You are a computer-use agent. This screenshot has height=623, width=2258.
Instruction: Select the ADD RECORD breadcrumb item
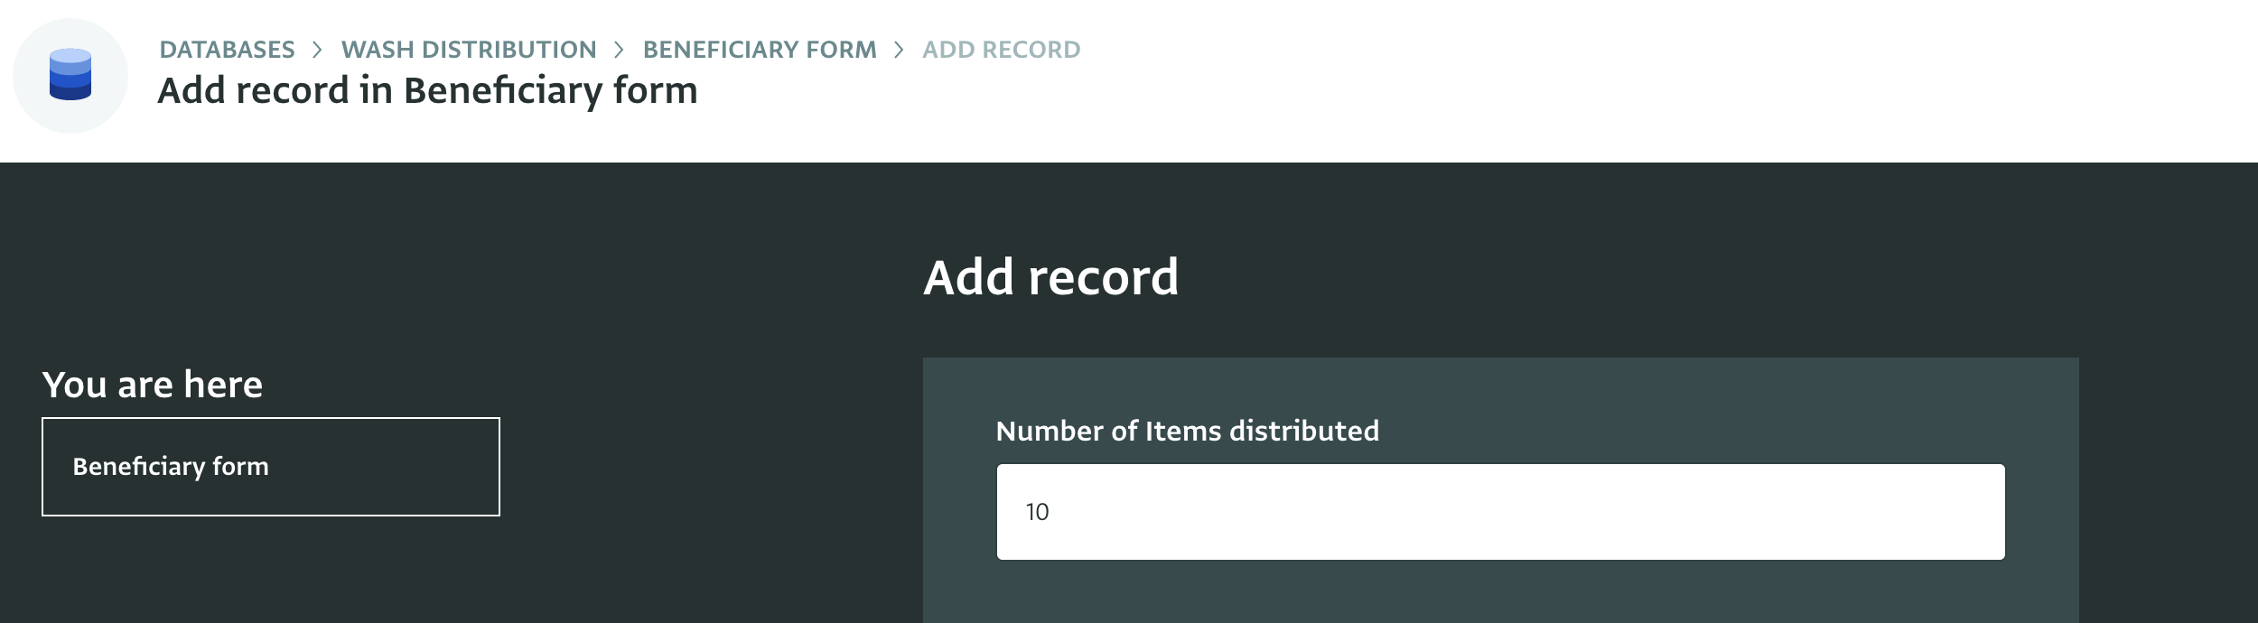click(x=1002, y=50)
